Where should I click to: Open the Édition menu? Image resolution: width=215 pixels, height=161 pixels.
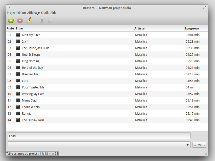(21, 13)
